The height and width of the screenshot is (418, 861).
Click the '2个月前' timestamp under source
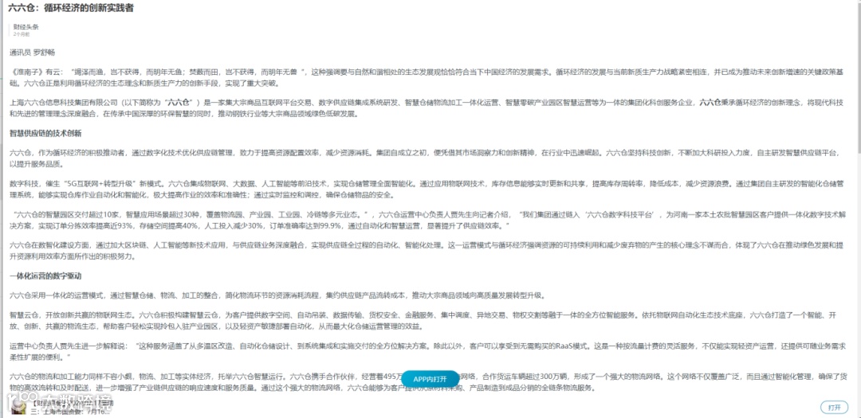tap(22, 34)
